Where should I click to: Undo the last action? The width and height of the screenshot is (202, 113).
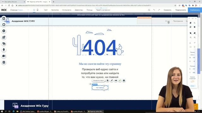pyautogui.click(x=154, y=10)
